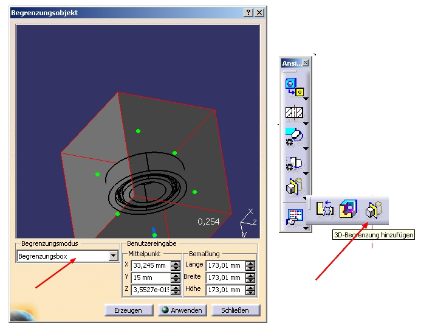The height and width of the screenshot is (328, 421).
Task: Decrease Mittelpunkt X with down spinner
Action: [x=176, y=268]
